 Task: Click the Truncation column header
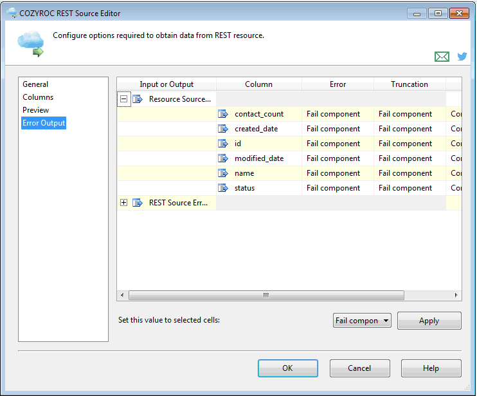click(x=410, y=84)
